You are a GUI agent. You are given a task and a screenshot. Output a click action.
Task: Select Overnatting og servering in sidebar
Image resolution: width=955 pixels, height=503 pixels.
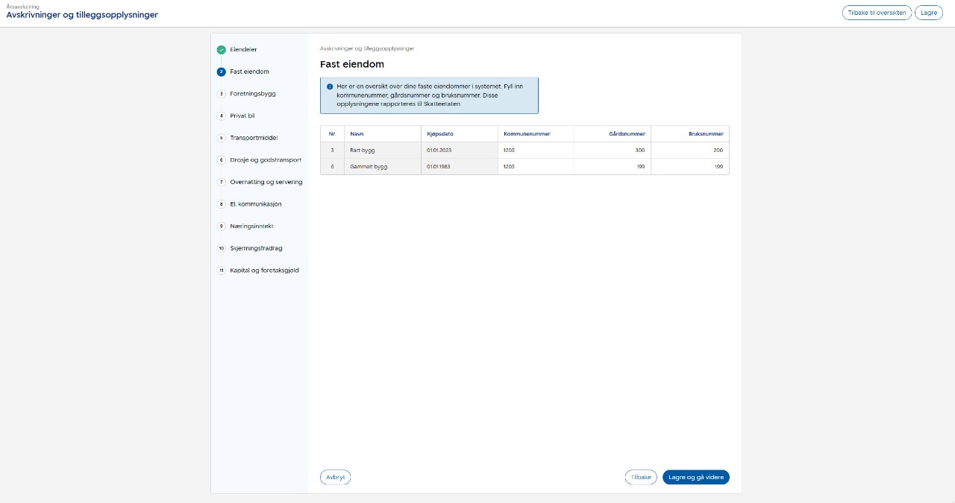266,182
